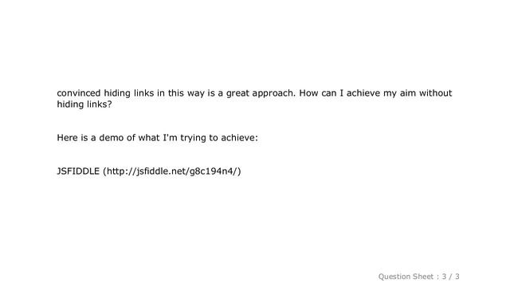Click the opening parenthesis before http
Screen dimensions: 510x287
pos(104,171)
